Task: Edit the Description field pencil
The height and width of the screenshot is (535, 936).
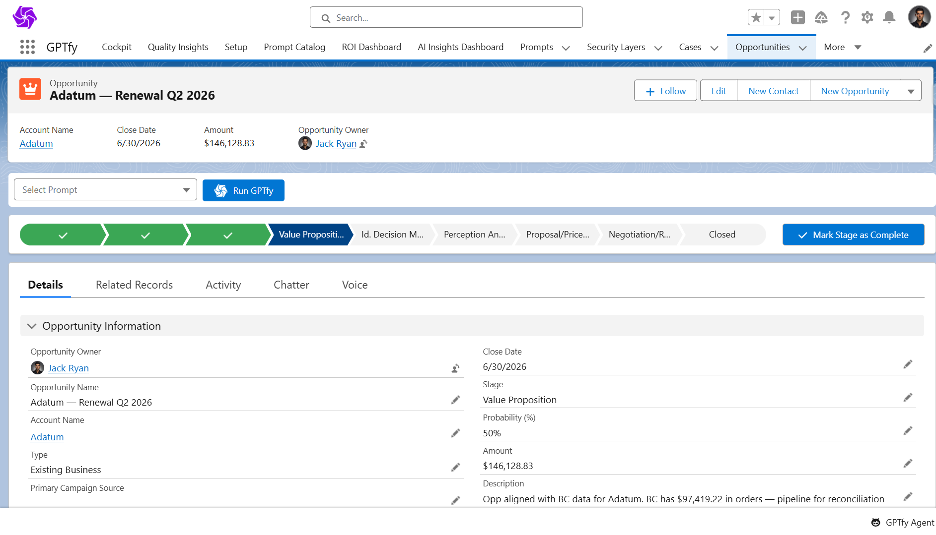Action: (908, 497)
